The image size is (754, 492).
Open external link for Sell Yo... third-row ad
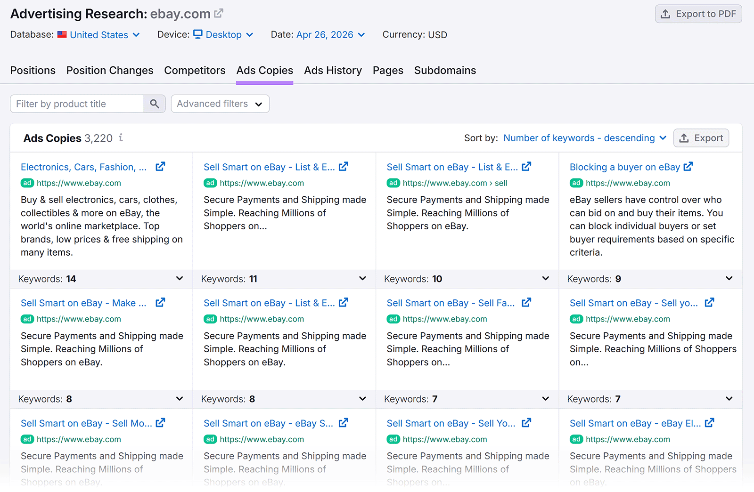point(526,423)
